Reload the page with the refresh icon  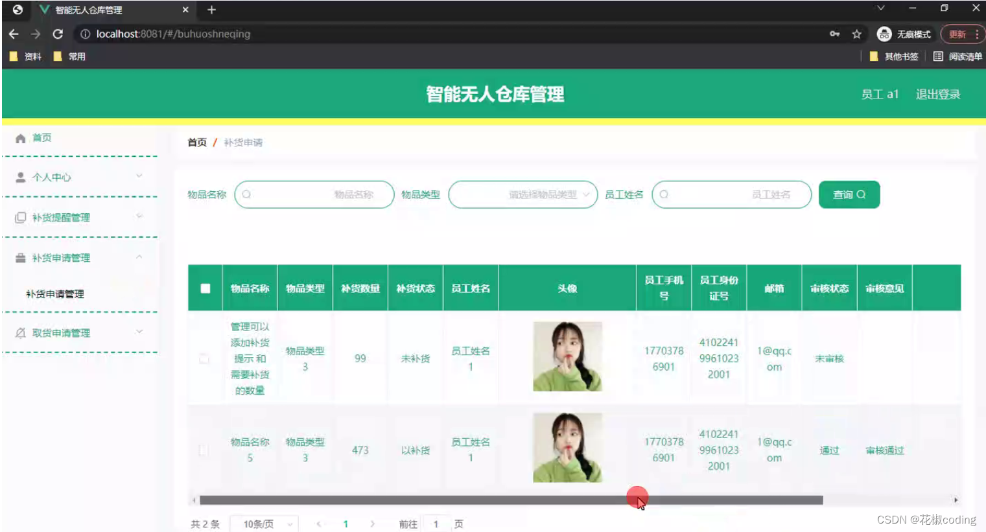pyautogui.click(x=58, y=34)
